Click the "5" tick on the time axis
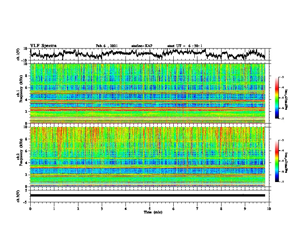 pyautogui.click(x=150, y=209)
